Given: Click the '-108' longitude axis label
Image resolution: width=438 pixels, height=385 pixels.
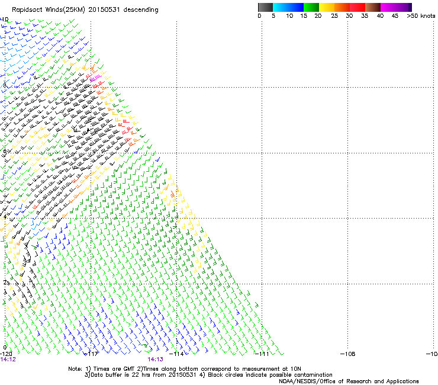Looking at the screenshot, I should tap(348, 354).
